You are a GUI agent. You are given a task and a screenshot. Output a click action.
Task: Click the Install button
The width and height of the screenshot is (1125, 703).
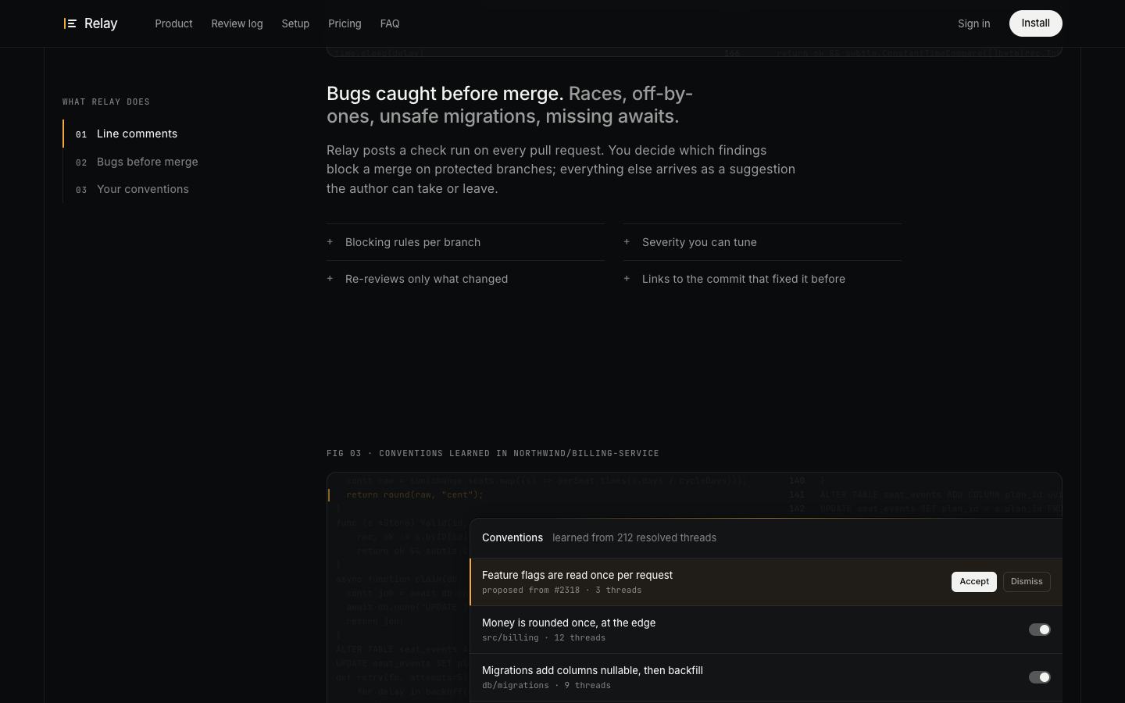pyautogui.click(x=1035, y=23)
